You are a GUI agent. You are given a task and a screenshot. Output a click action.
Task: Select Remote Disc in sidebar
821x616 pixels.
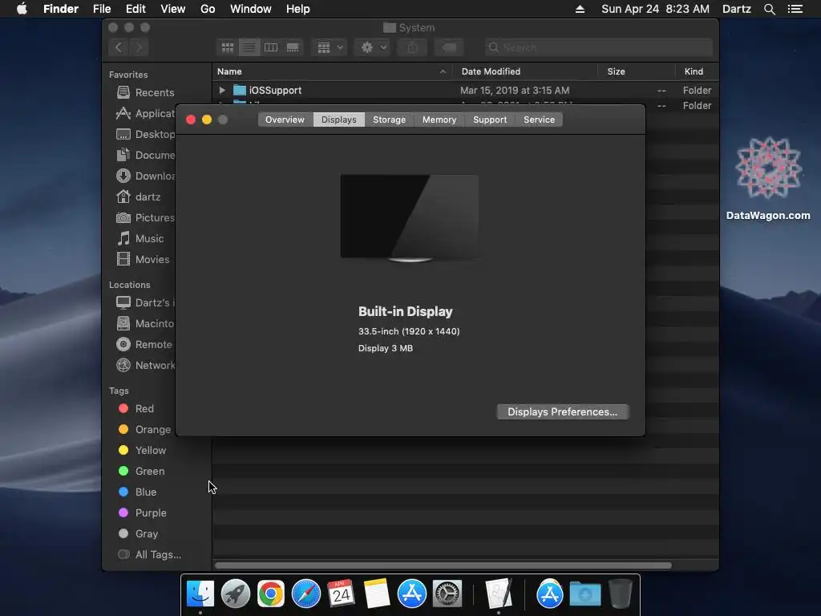(144, 345)
